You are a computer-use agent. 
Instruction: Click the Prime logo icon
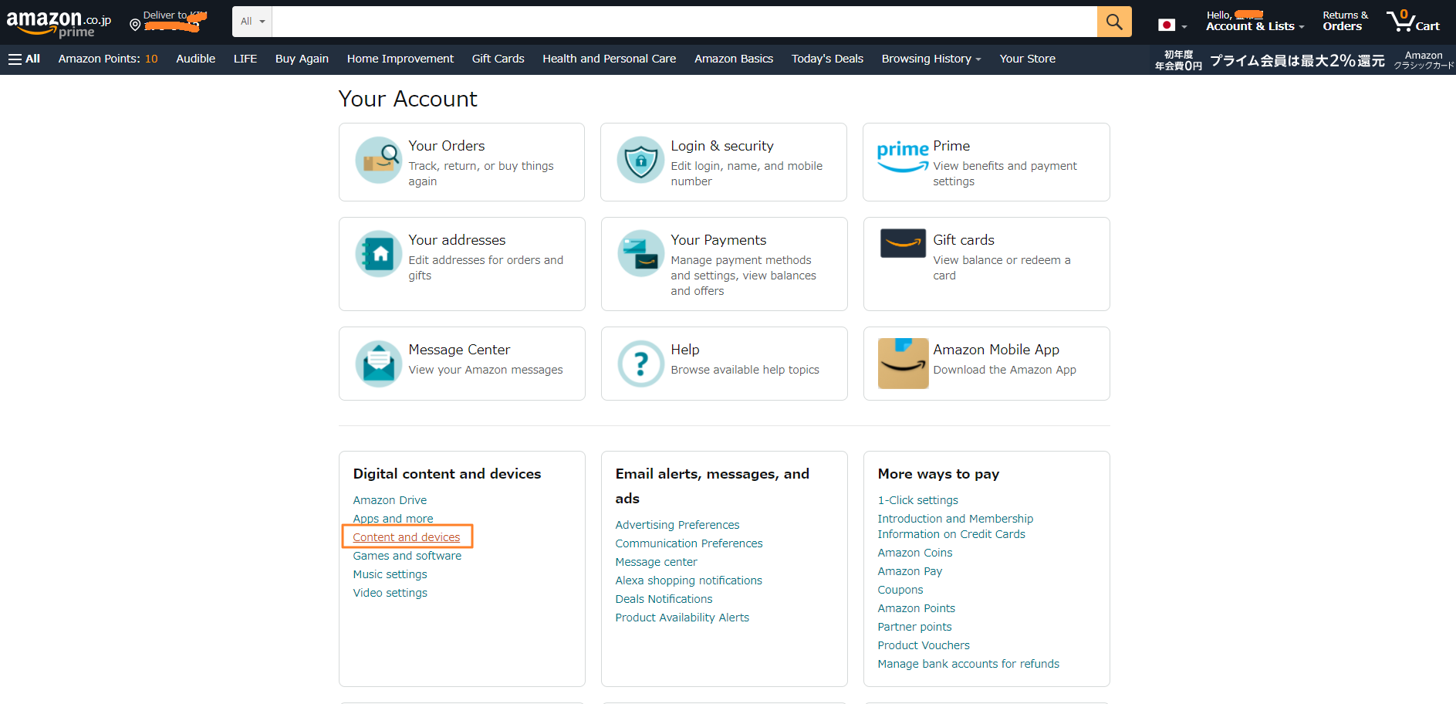tap(902, 156)
